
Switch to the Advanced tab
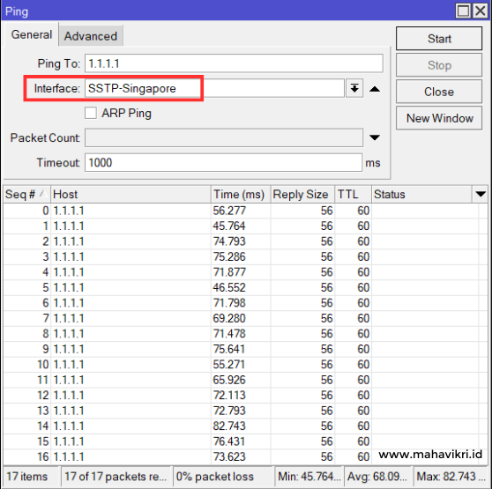click(91, 36)
